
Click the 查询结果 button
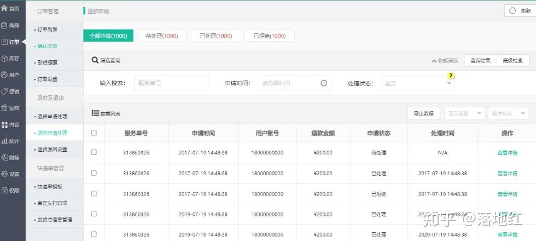[x=480, y=61]
